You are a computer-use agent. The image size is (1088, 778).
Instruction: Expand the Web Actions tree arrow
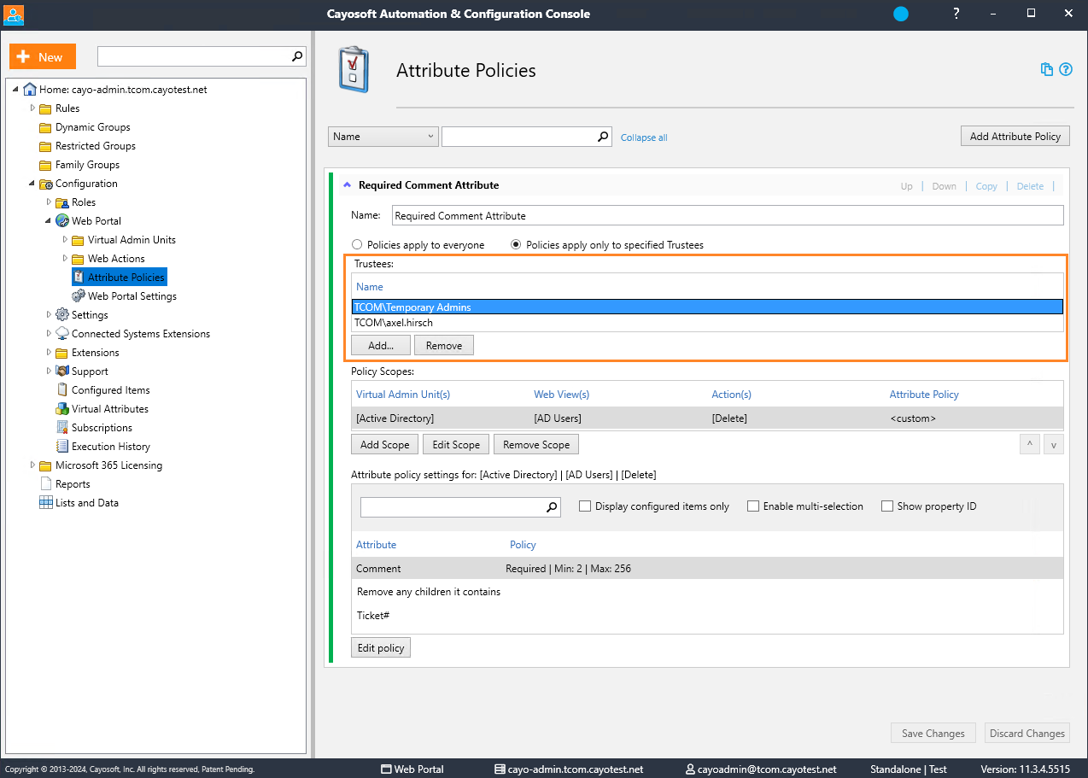pyautogui.click(x=65, y=259)
